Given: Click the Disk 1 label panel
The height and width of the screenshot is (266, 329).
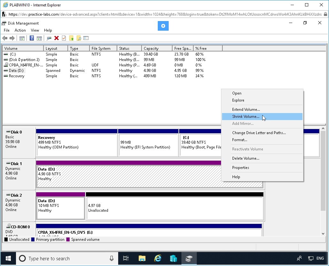Looking at the screenshot, I should [x=19, y=174].
